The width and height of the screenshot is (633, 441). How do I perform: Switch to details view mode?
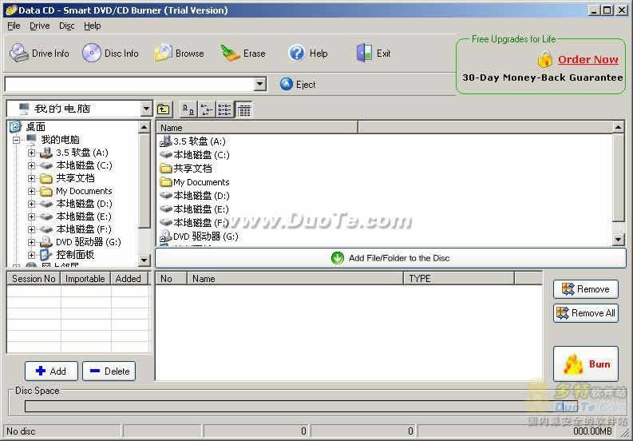coord(243,109)
